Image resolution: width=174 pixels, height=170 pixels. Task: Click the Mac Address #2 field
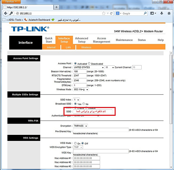tap(86, 162)
